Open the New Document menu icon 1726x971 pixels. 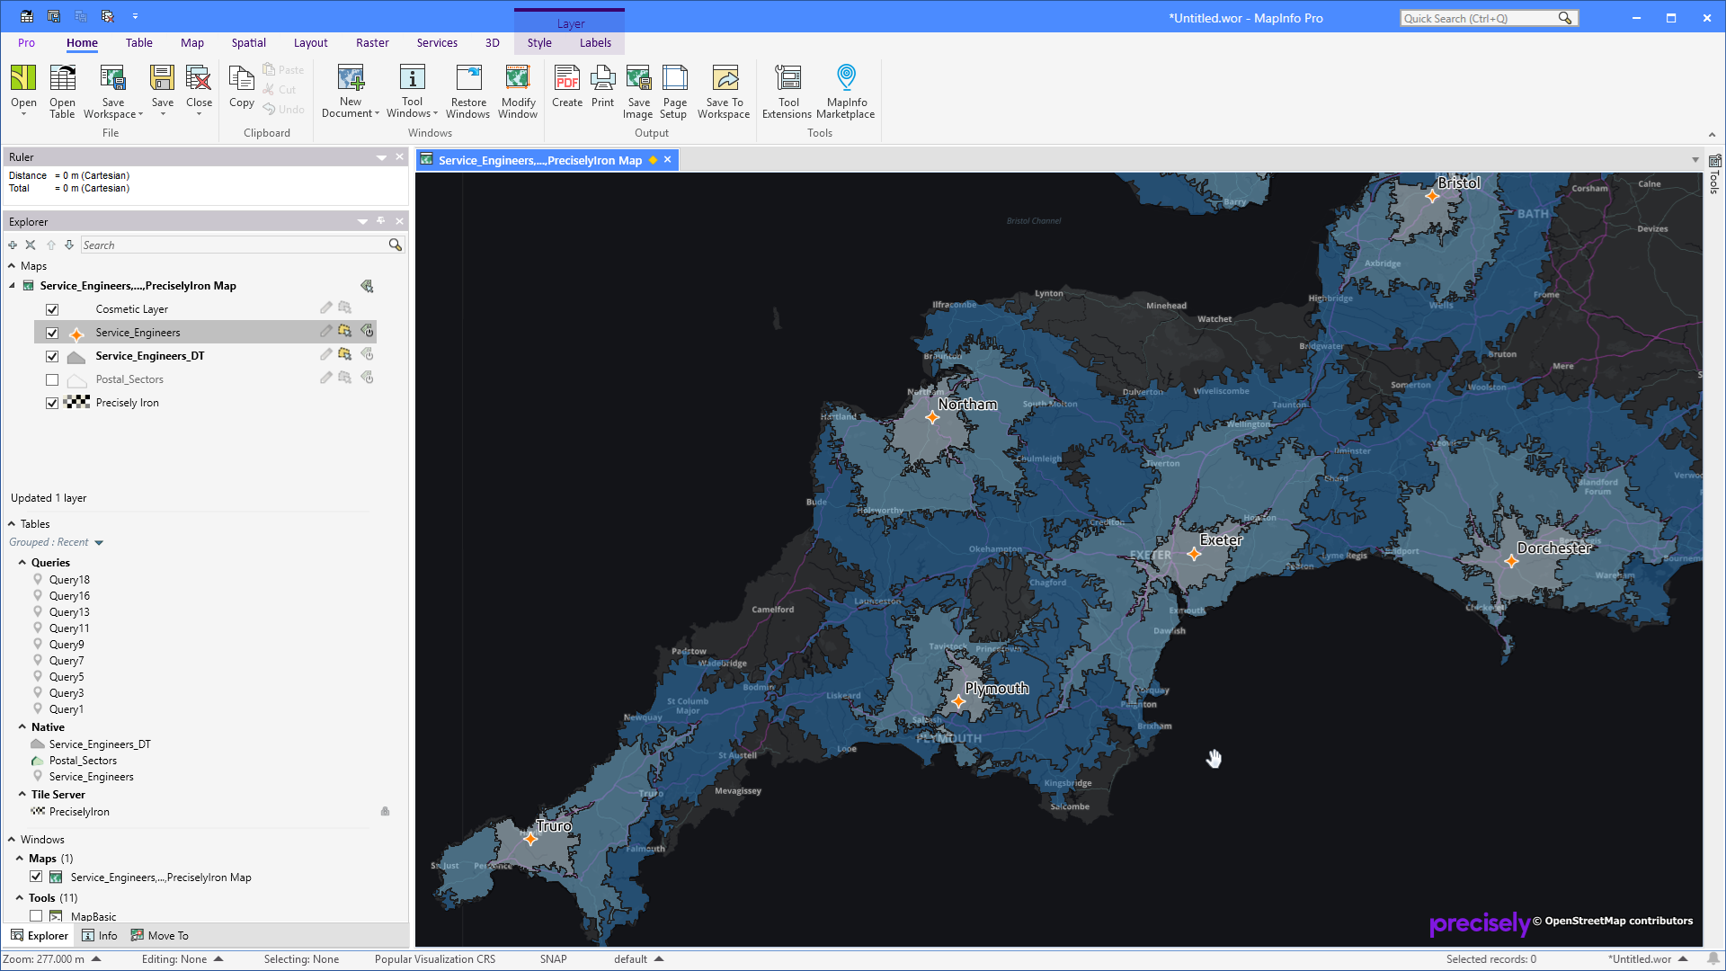pos(351,78)
